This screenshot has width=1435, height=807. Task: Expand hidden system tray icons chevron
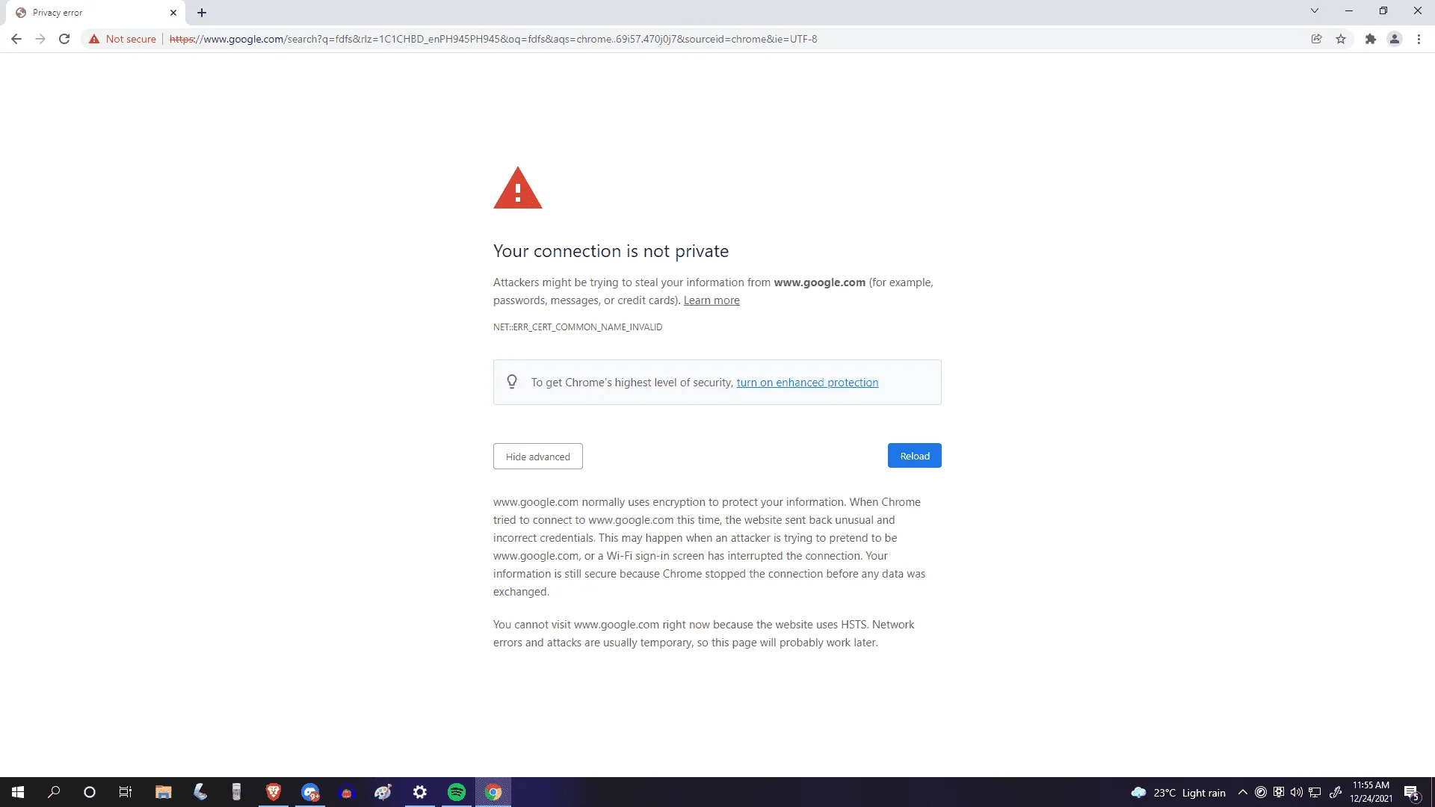1242,792
